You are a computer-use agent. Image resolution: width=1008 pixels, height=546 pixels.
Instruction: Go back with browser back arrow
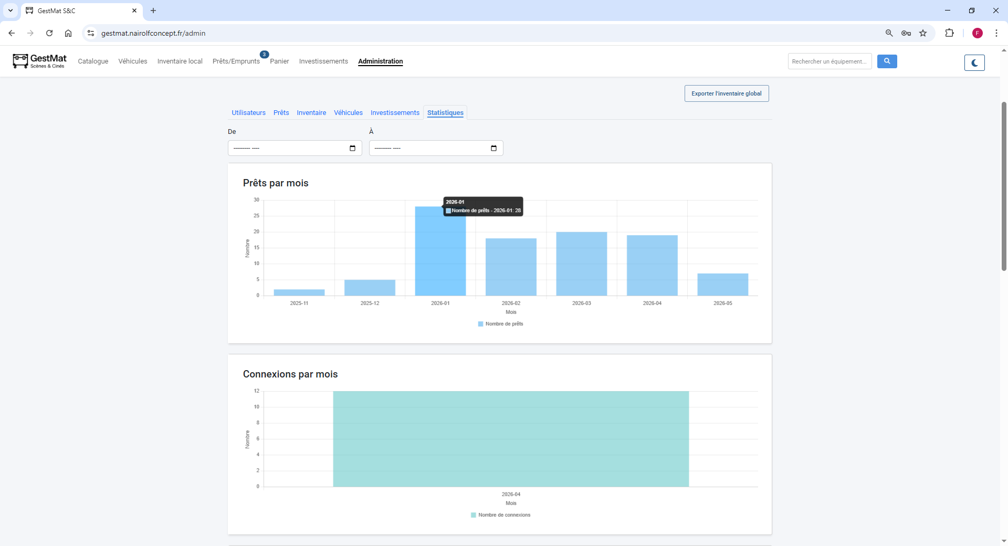[x=12, y=33]
